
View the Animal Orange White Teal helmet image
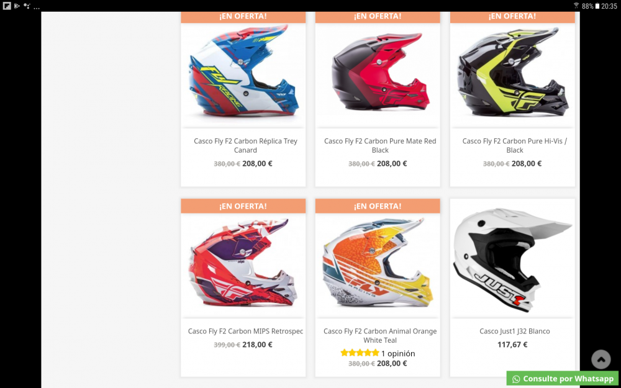(x=378, y=265)
